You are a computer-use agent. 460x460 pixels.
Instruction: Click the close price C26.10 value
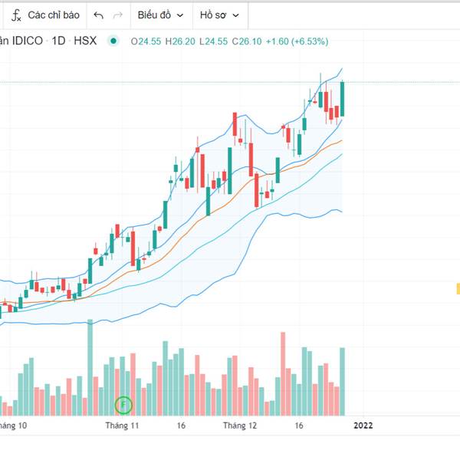(x=247, y=41)
